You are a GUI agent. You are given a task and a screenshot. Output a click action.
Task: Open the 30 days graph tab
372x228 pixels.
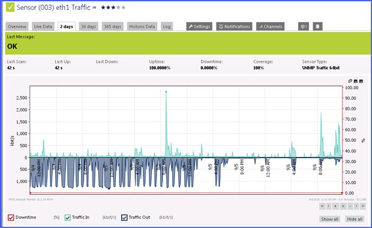(88, 26)
